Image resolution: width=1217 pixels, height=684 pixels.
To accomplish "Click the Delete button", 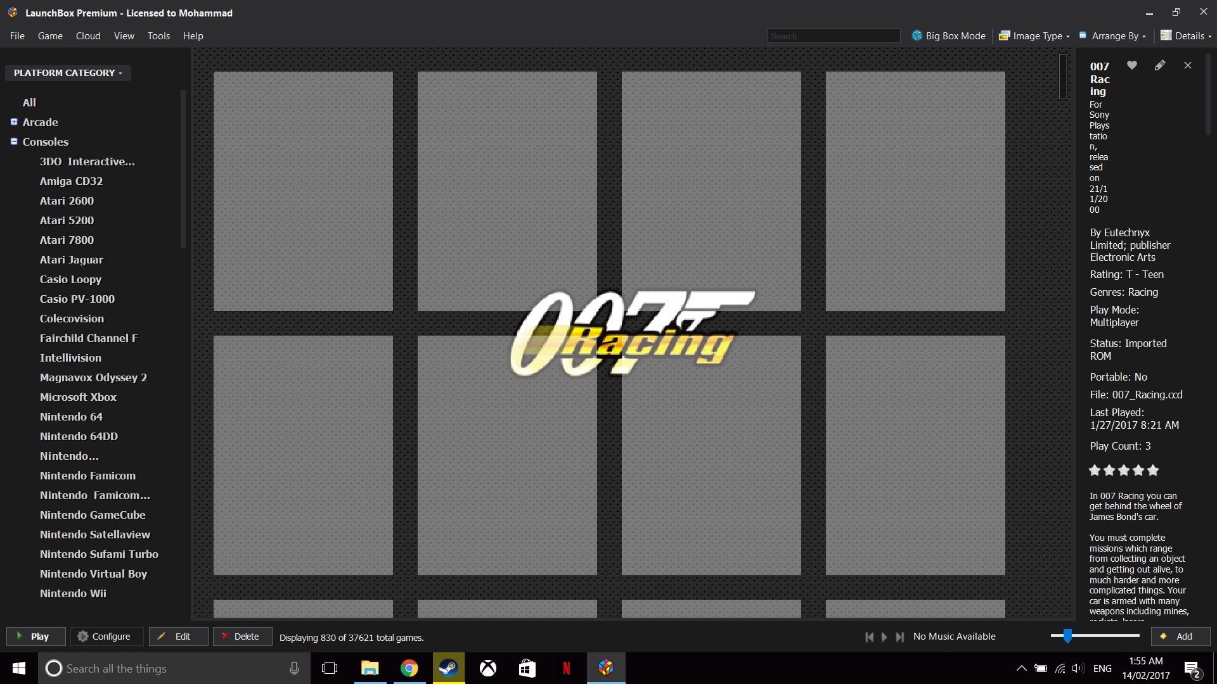I will click(243, 636).
